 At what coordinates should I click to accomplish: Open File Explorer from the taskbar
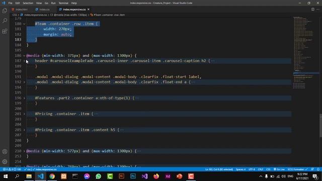click(29, 176)
